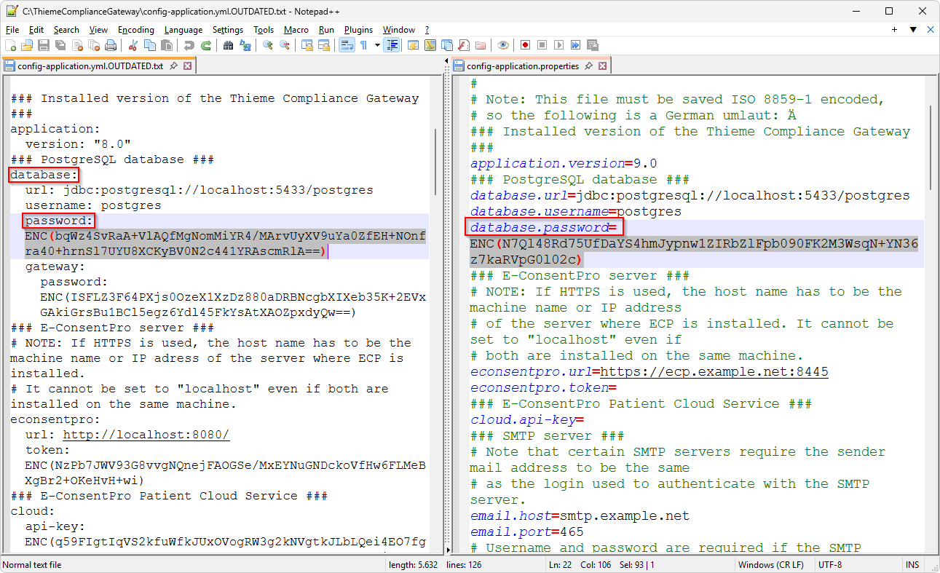Open the tab list black triangle dropdown
Image resolution: width=940 pixels, height=573 pixels.
(913, 30)
